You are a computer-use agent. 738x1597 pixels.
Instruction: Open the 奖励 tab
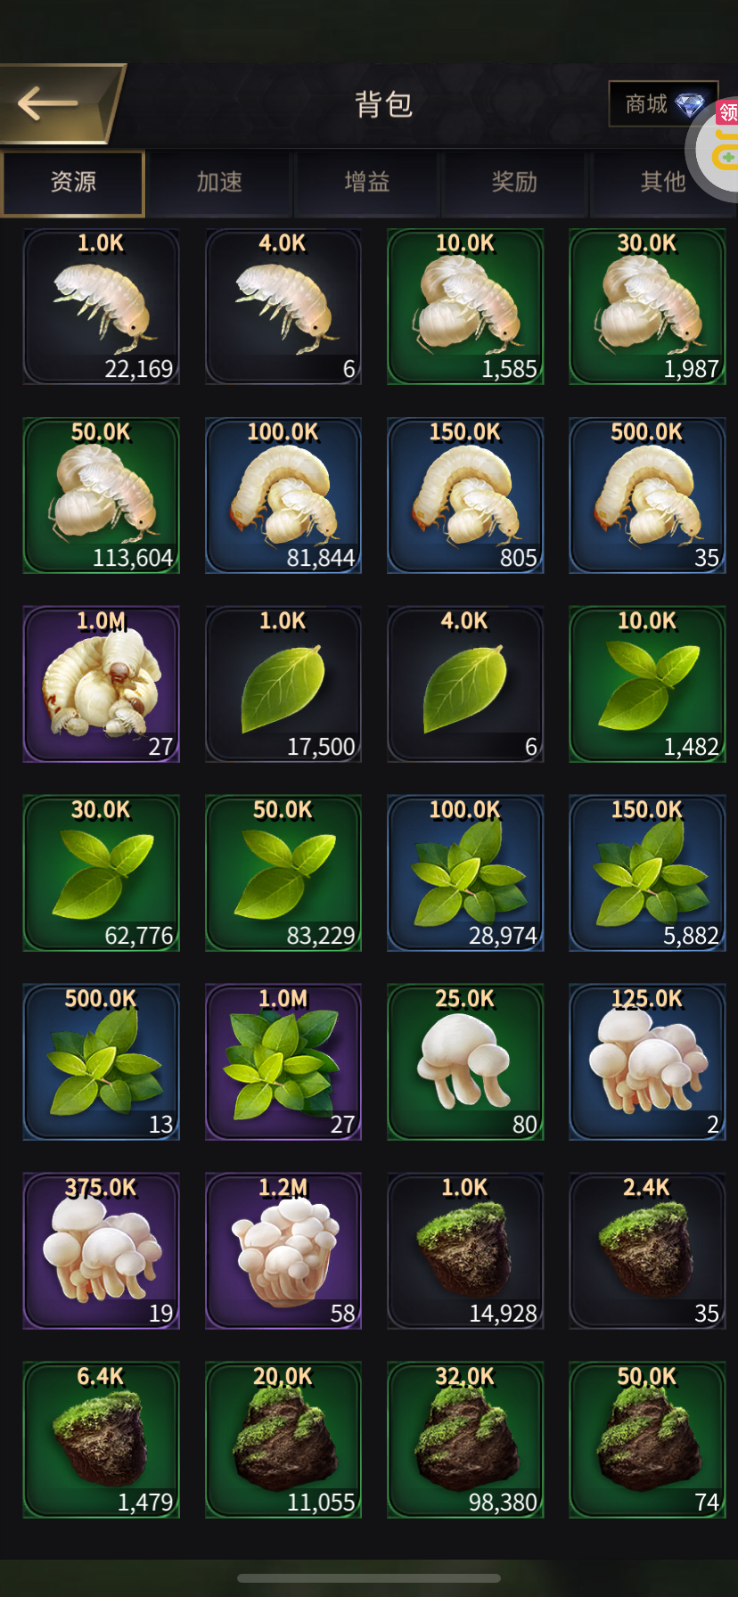pyautogui.click(x=514, y=183)
